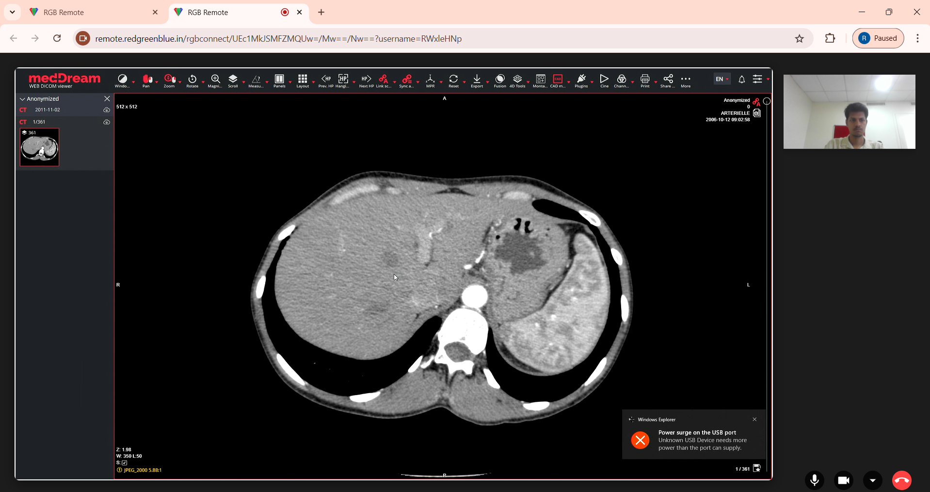Image resolution: width=930 pixels, height=492 pixels.
Task: Mute the call microphone
Action: click(815, 480)
